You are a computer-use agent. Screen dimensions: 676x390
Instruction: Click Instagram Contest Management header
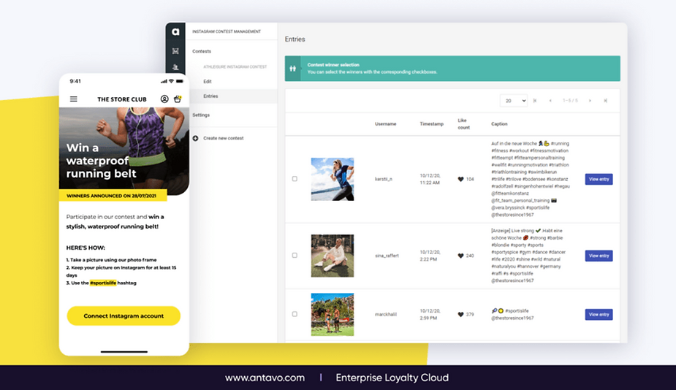click(x=227, y=31)
